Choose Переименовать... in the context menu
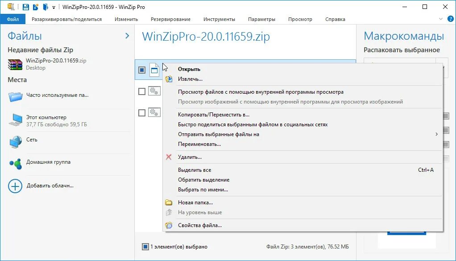The height and width of the screenshot is (261, 456). [x=303, y=144]
